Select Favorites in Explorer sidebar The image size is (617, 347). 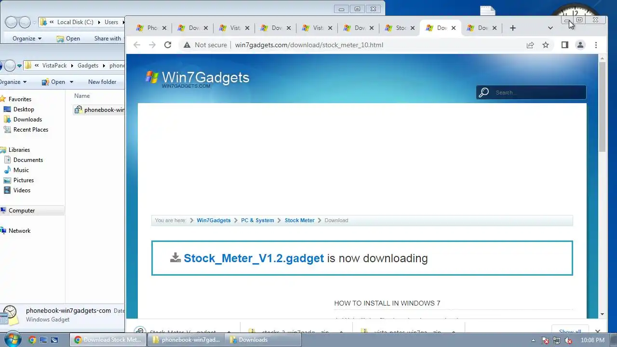click(x=20, y=99)
